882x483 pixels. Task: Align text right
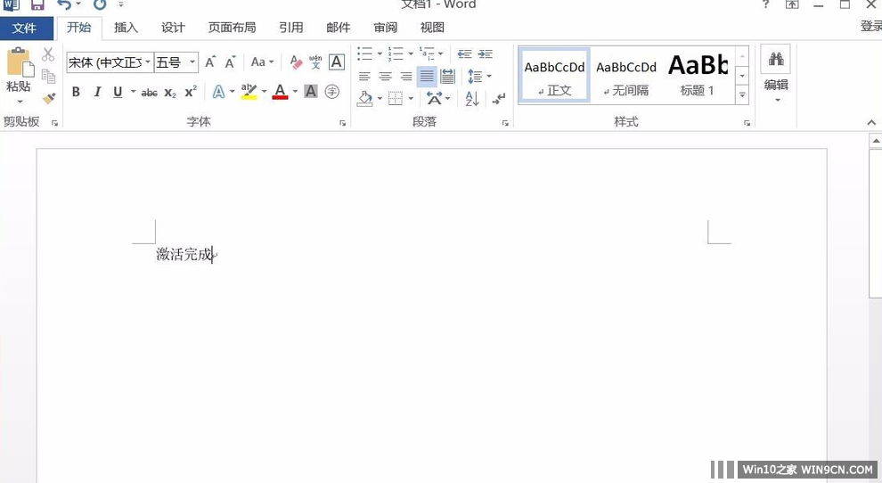point(406,77)
